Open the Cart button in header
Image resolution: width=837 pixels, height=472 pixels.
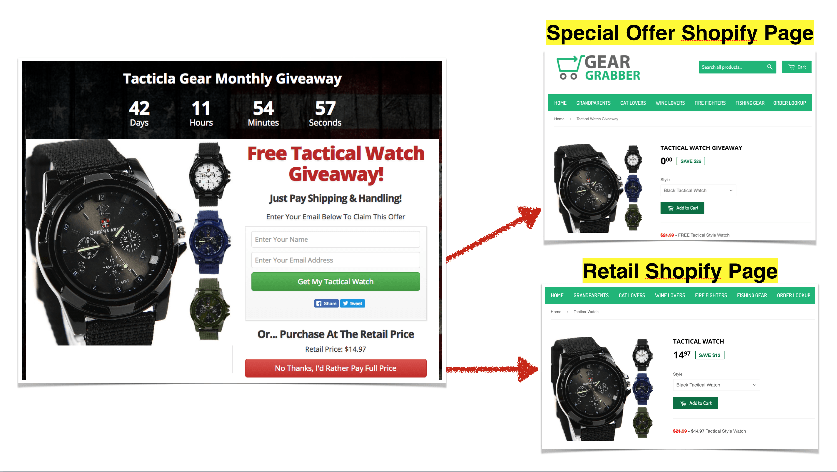[x=797, y=67]
